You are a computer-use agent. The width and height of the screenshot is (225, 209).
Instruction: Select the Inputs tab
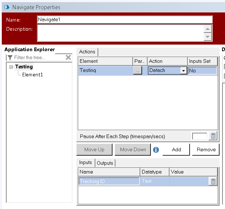point(85,163)
